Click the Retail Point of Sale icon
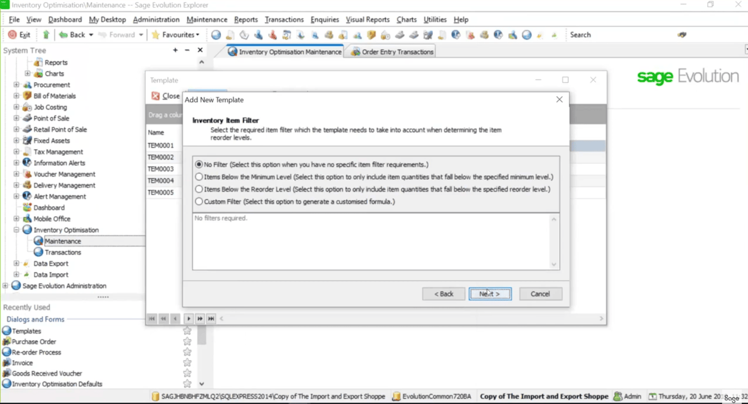The height and width of the screenshot is (404, 748). click(27, 129)
